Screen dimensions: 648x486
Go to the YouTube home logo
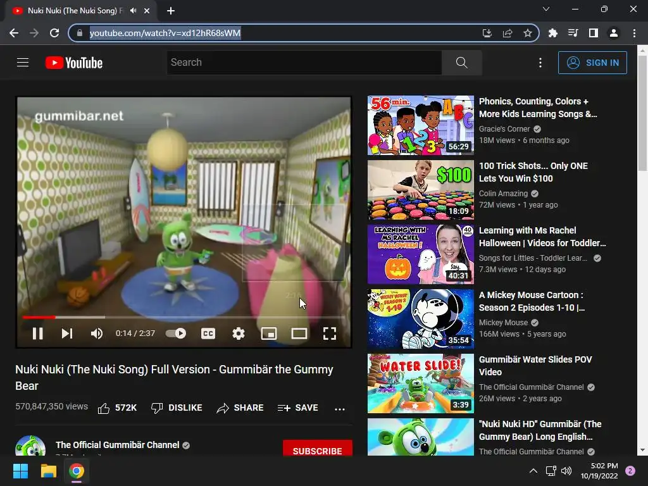[x=74, y=63]
